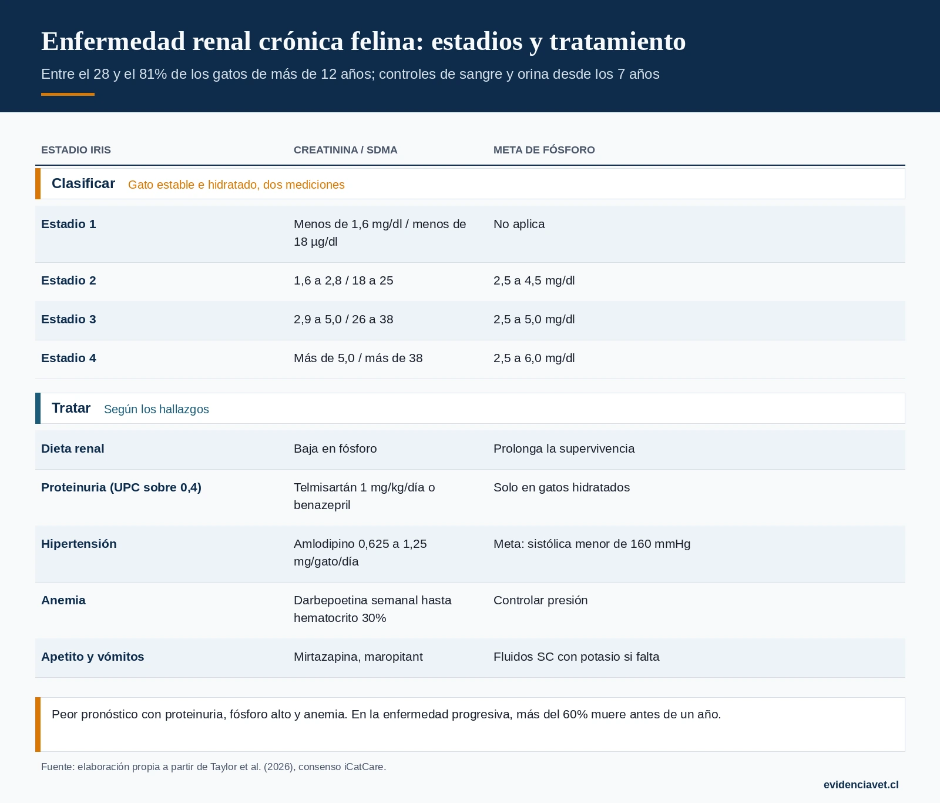
Task: Click the '2,5 a 6,0 mg/dl' phosphorus target
Action: [534, 358]
